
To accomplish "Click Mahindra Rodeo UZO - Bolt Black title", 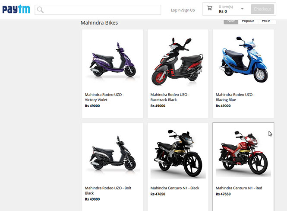I will point(108,191).
